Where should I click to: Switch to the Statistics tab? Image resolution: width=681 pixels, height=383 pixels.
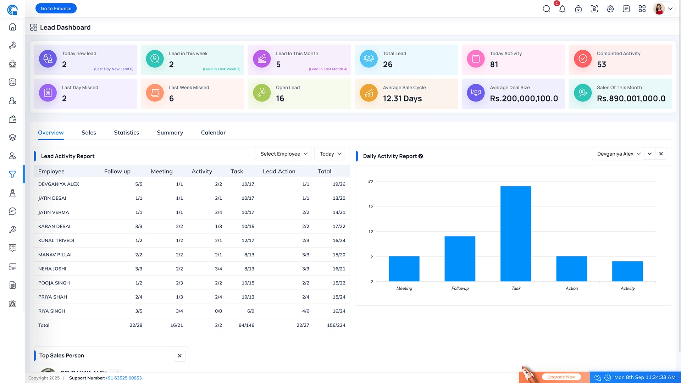coord(126,133)
